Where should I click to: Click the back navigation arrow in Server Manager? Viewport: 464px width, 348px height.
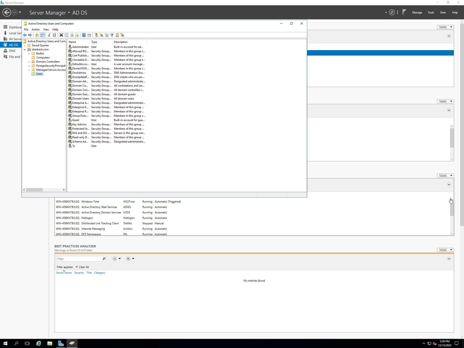(x=7, y=12)
